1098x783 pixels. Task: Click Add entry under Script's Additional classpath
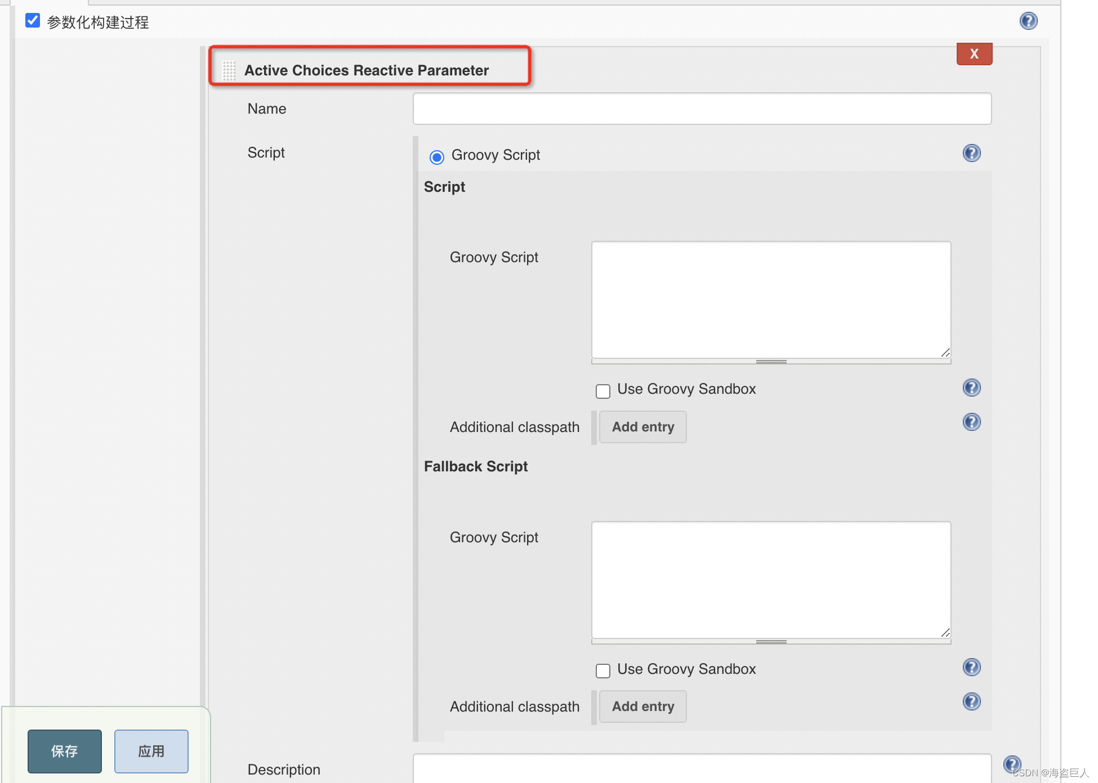pyautogui.click(x=642, y=427)
